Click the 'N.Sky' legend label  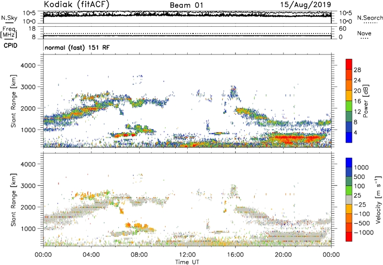9,18
